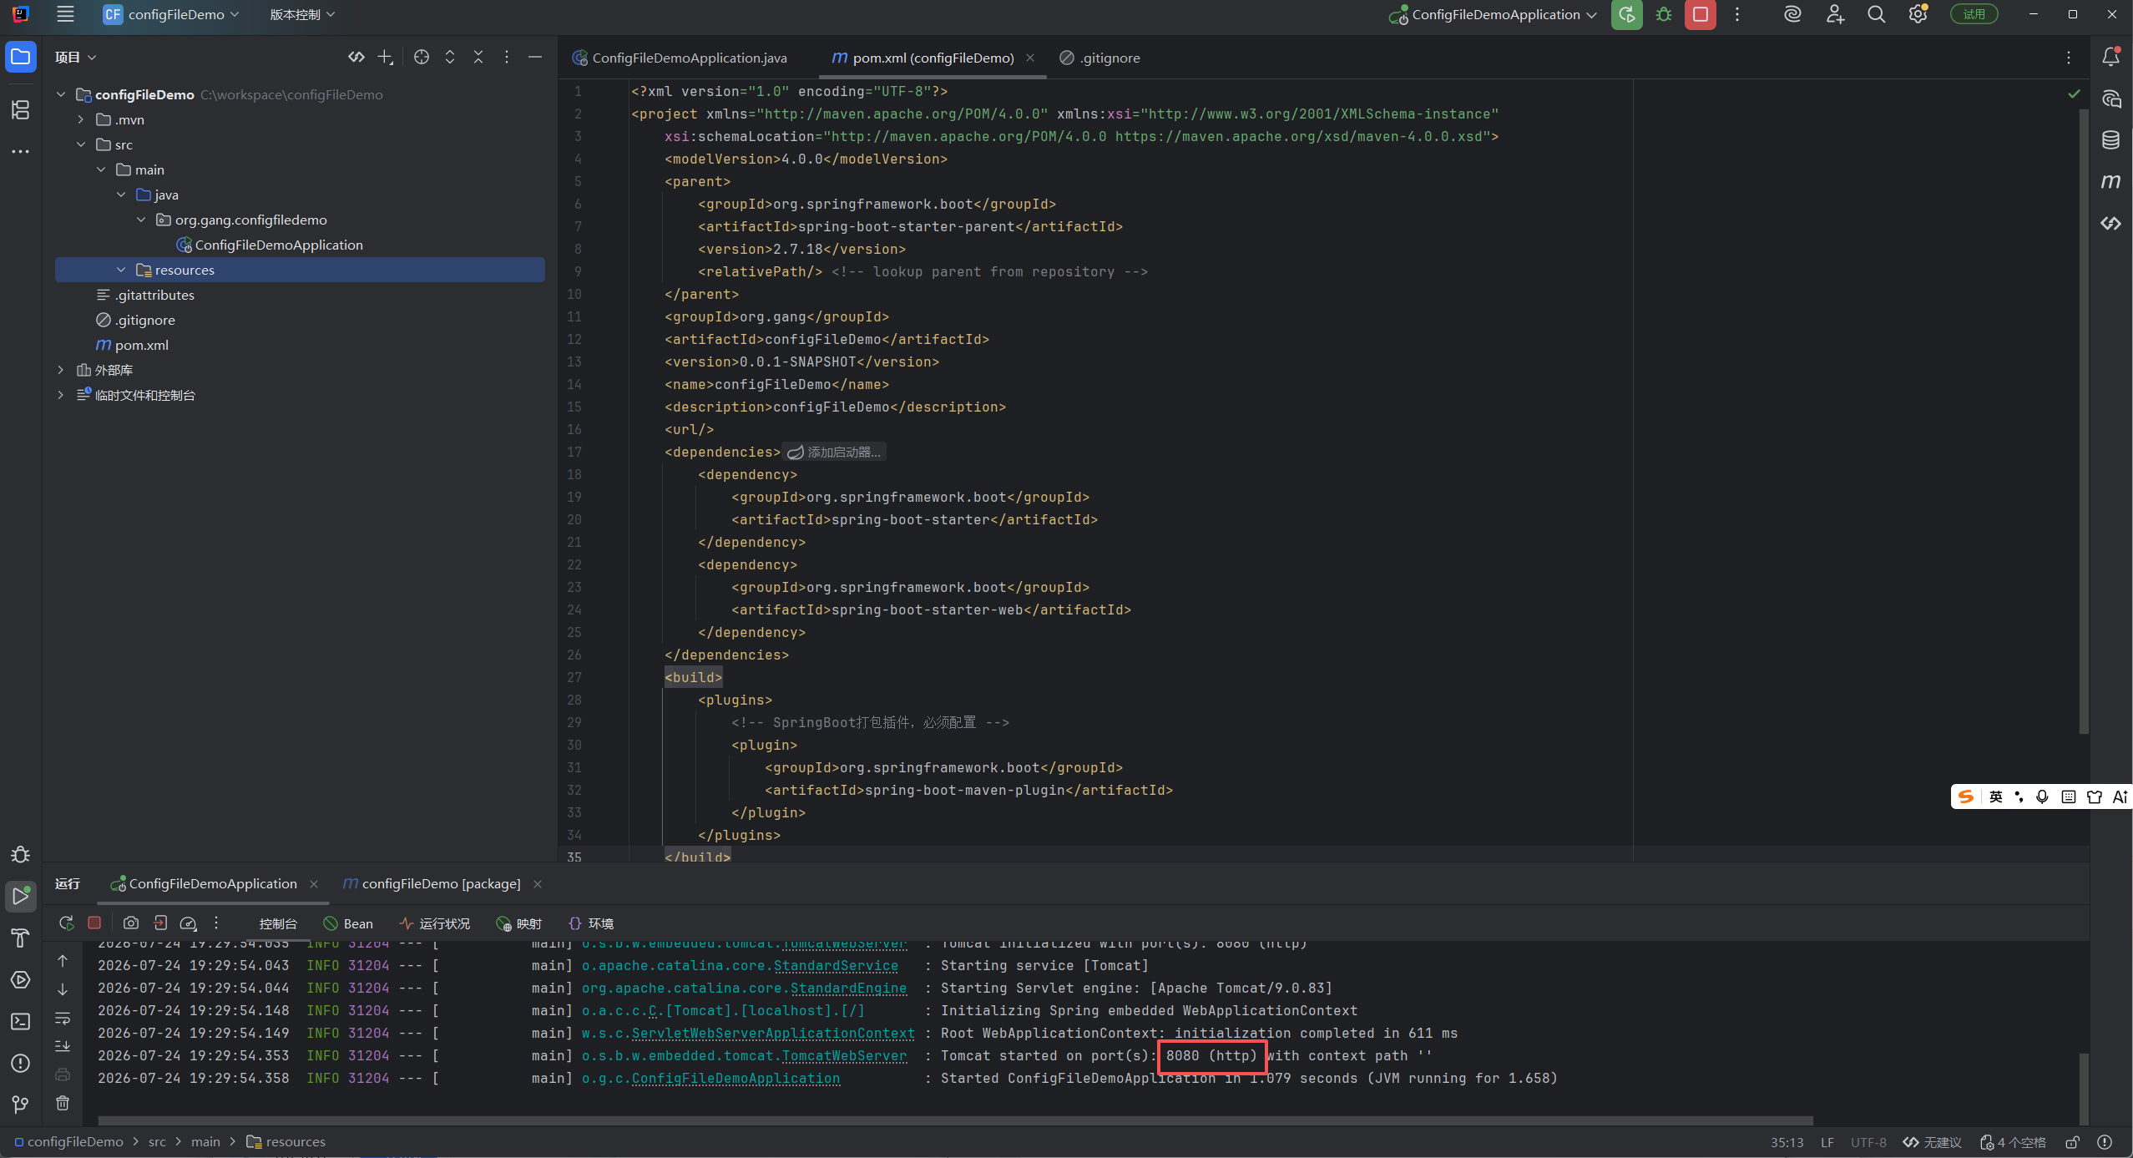Select the resources folder in project tree
This screenshot has height=1158, width=2133.
pos(300,270)
